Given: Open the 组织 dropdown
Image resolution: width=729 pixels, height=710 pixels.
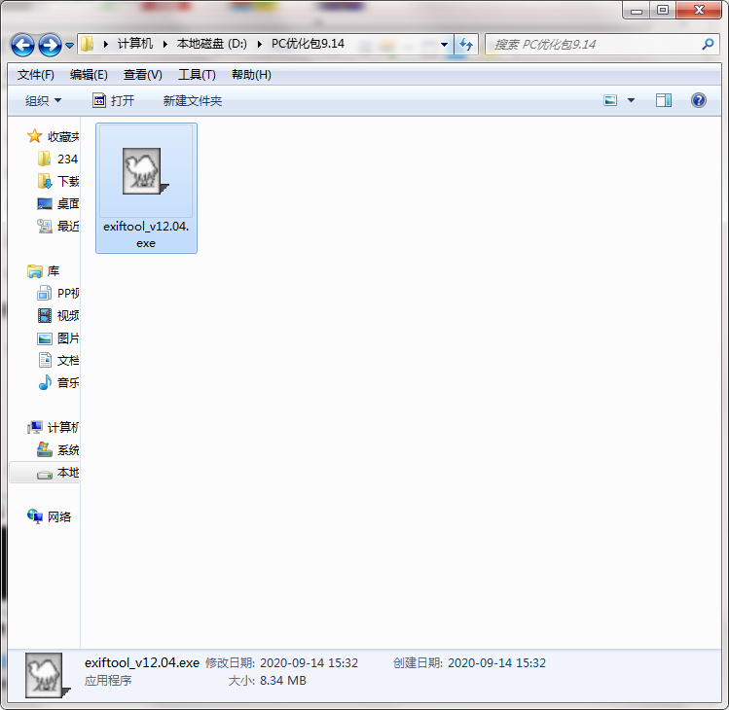Looking at the screenshot, I should click(x=43, y=100).
